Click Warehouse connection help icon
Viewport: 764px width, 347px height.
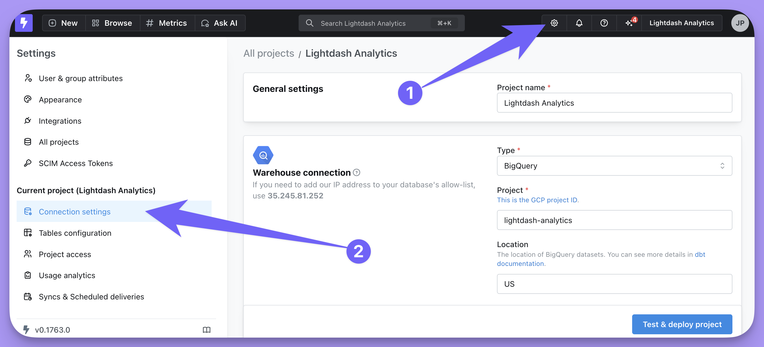(357, 172)
